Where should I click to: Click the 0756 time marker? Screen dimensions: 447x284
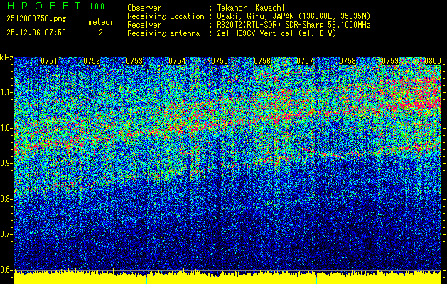(x=262, y=61)
